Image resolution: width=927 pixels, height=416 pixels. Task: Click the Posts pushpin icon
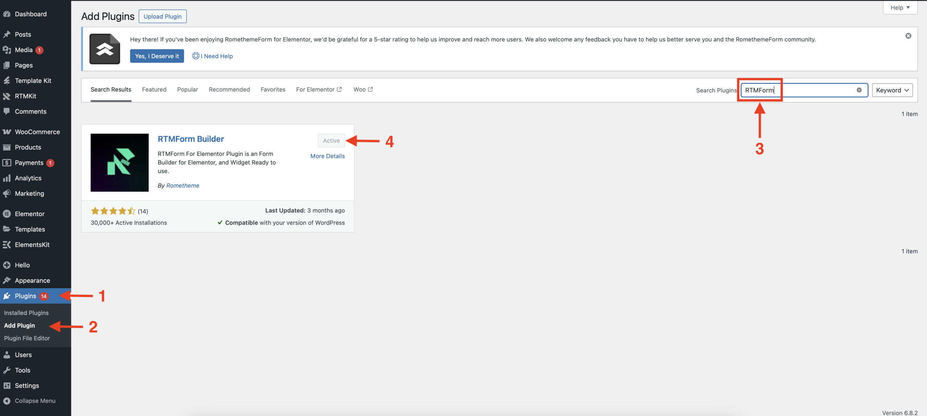[x=7, y=34]
